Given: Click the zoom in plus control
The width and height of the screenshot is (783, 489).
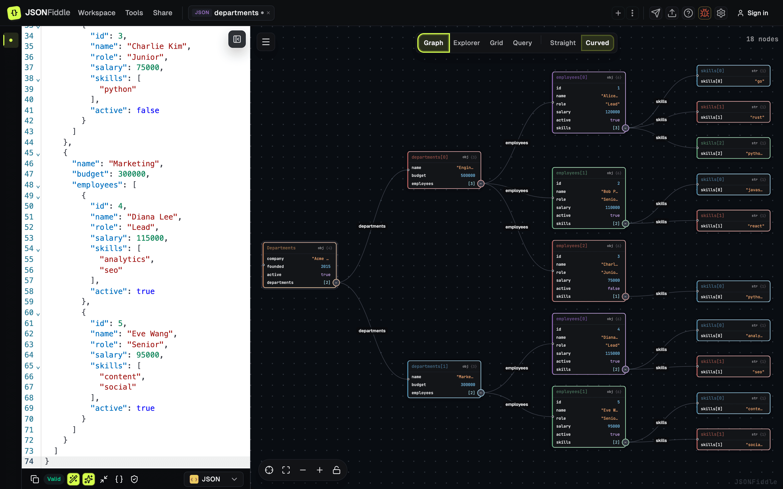Looking at the screenshot, I should (320, 470).
